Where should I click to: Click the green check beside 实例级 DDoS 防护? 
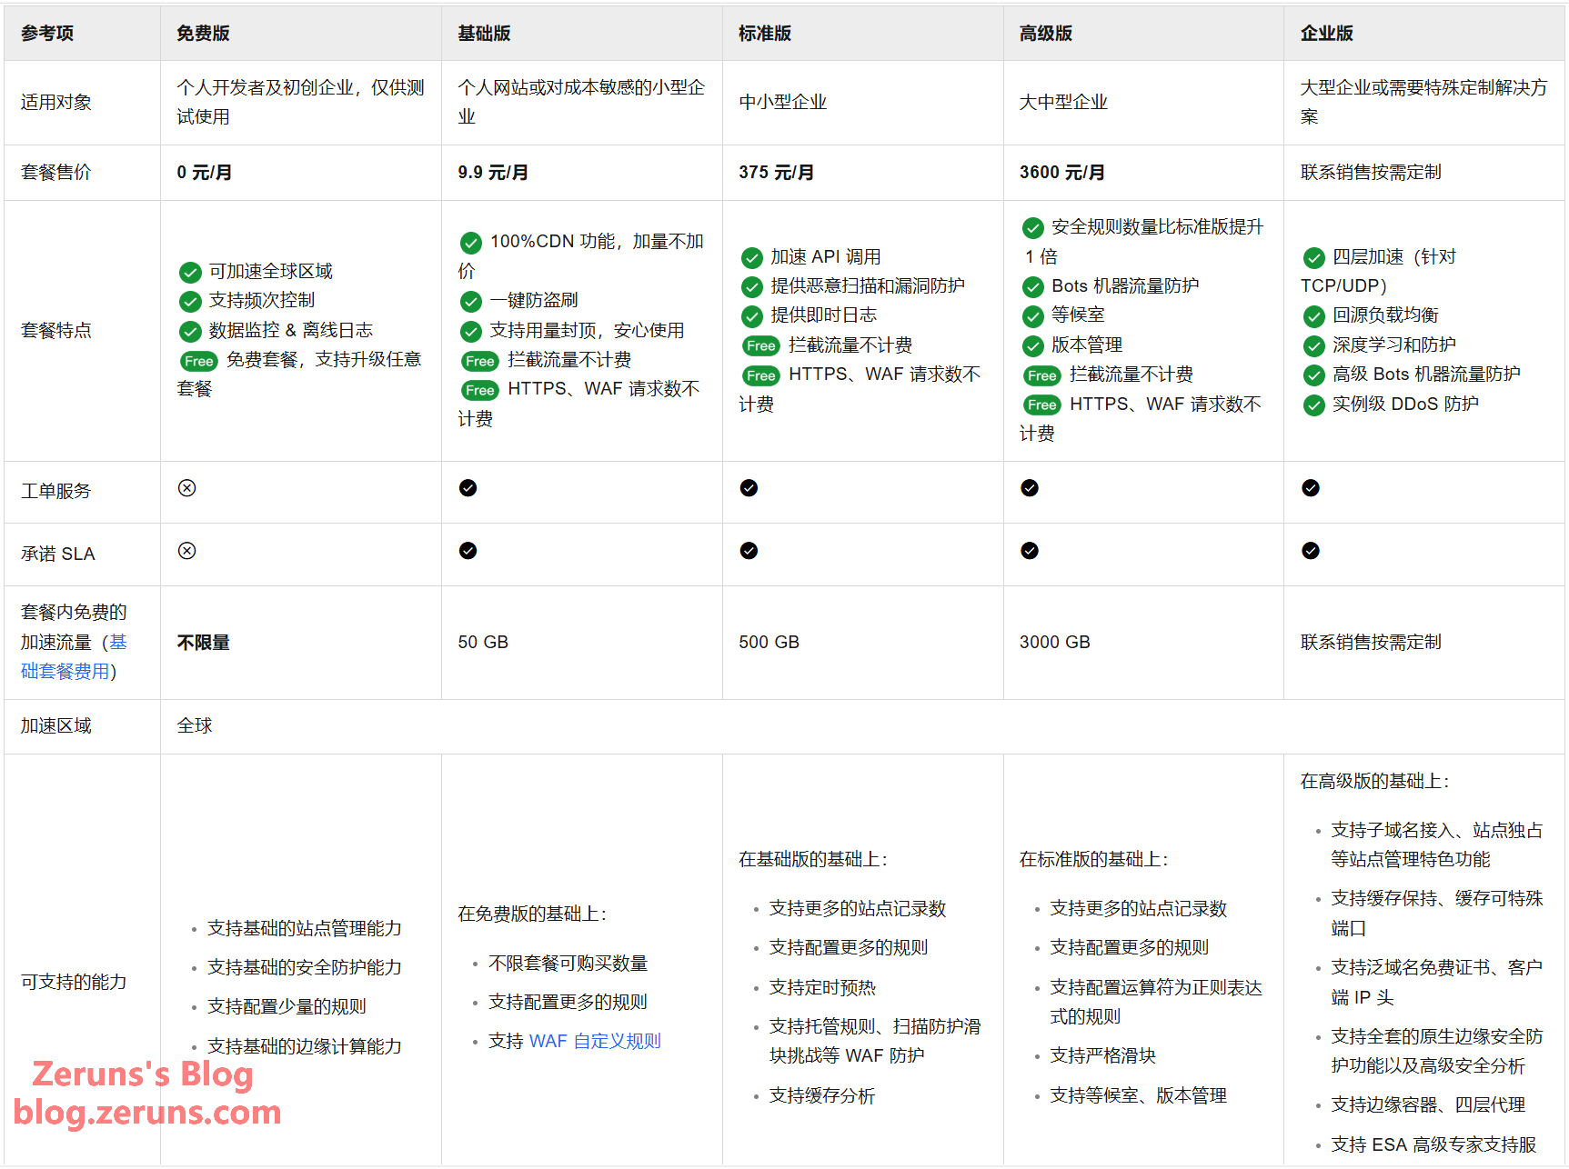pyautogui.click(x=1313, y=405)
